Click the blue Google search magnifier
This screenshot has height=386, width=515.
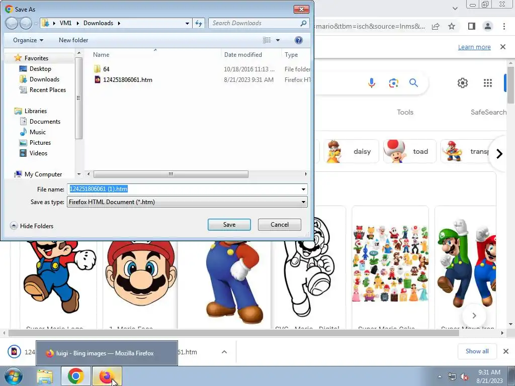(413, 83)
